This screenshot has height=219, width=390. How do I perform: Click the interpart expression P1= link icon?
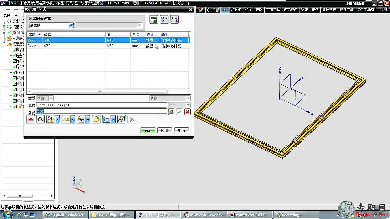tap(81, 119)
